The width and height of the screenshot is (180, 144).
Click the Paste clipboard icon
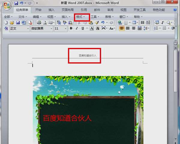pyautogui.click(x=91, y=22)
